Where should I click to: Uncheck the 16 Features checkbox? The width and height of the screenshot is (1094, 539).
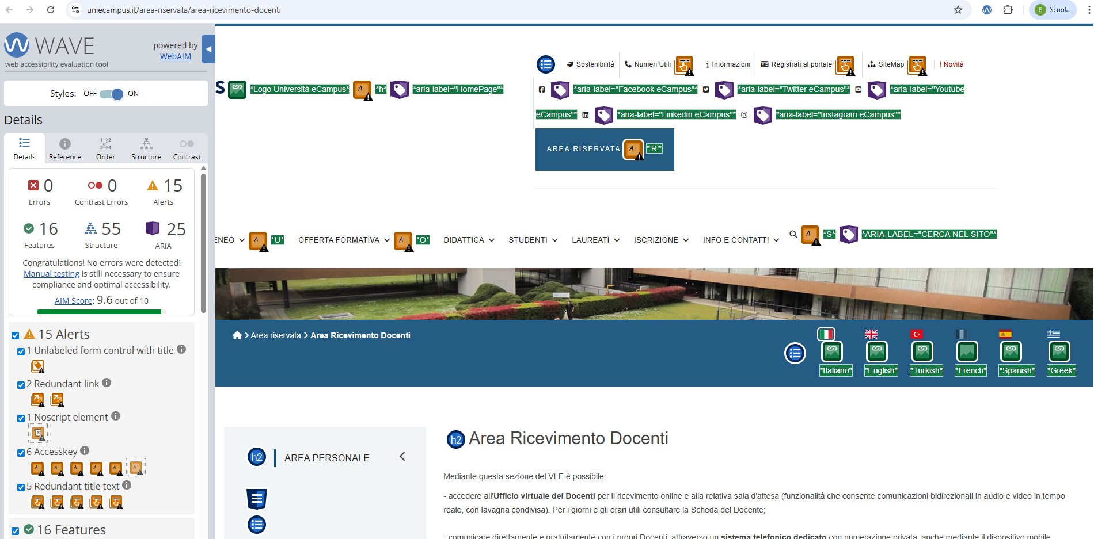(x=16, y=531)
